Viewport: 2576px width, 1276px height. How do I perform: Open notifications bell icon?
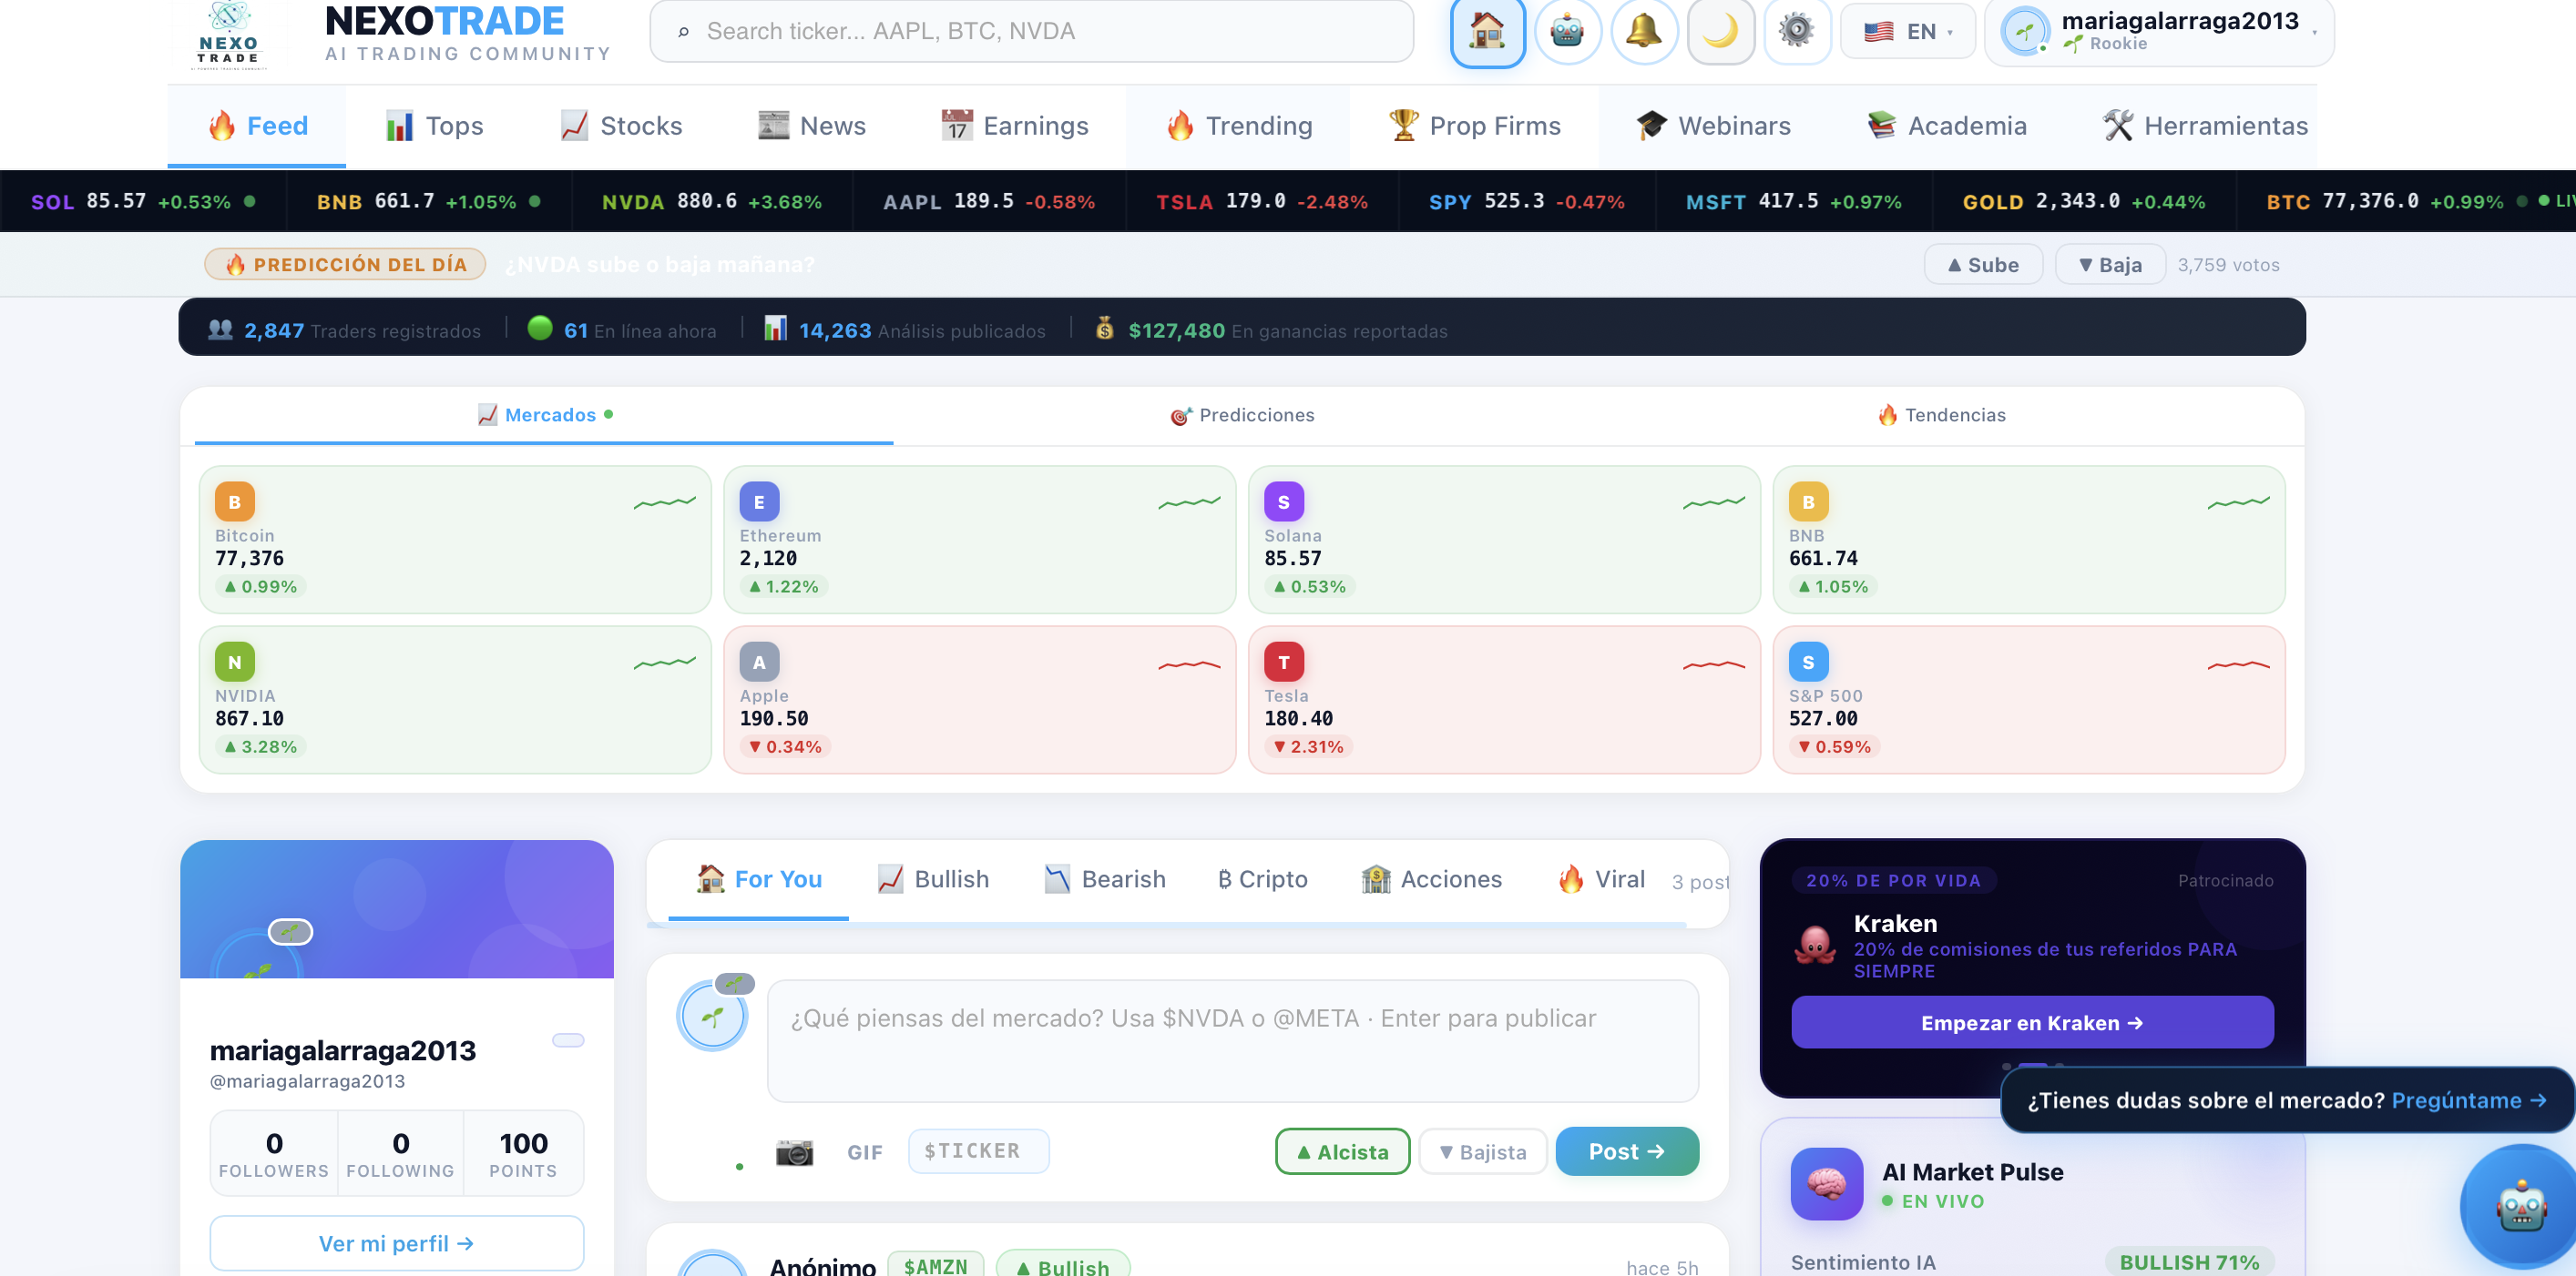(x=1643, y=31)
